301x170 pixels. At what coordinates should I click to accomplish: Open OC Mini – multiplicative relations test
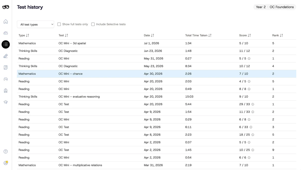coord(157,165)
